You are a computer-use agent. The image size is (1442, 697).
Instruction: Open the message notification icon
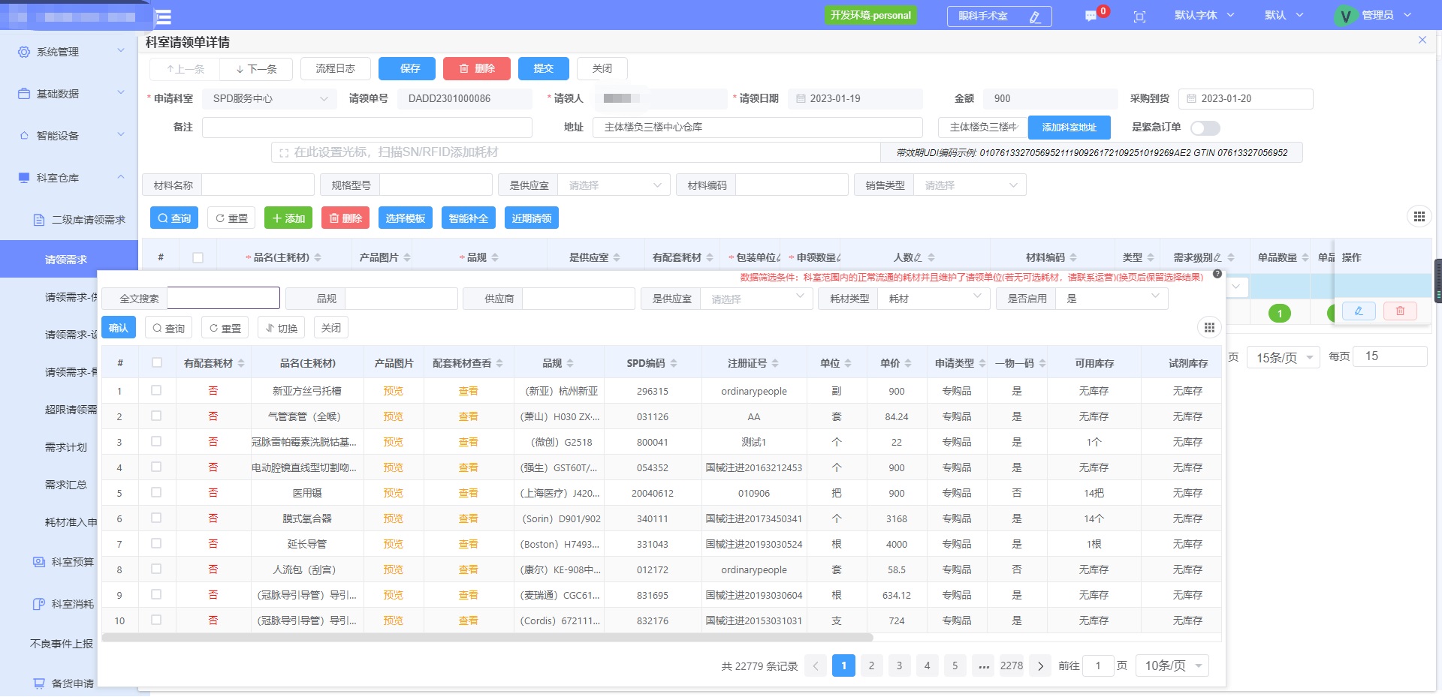click(1091, 16)
